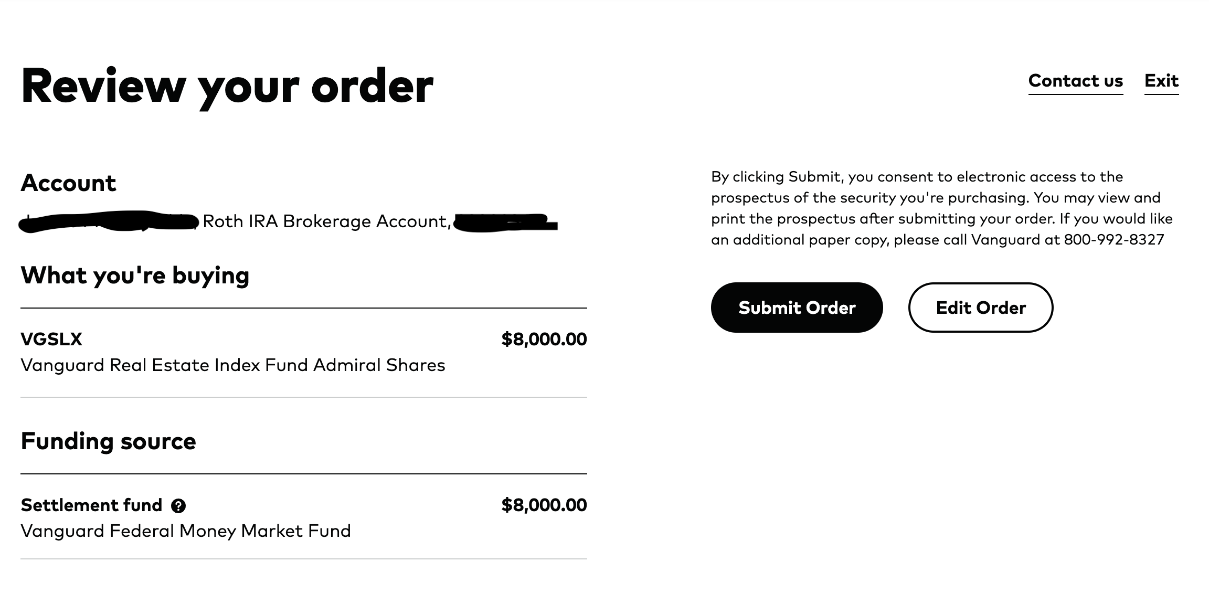Click the $8,000.00 Settlement fund amount

tap(544, 505)
